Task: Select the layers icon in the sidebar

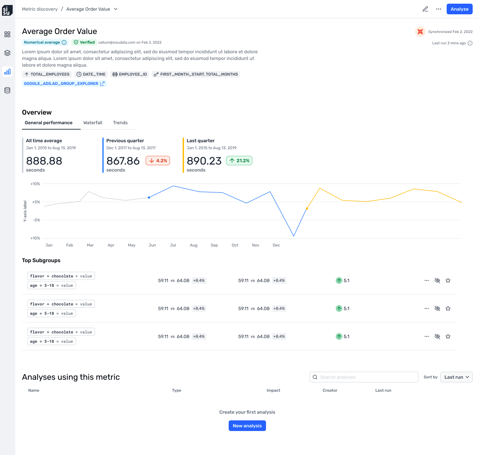Action: click(7, 53)
